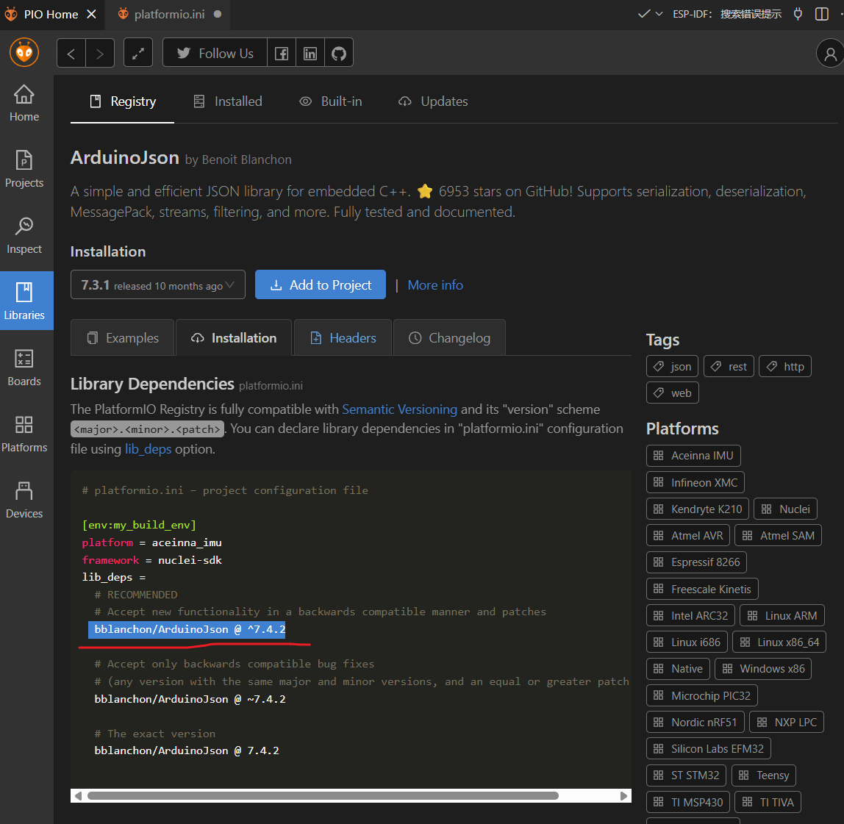Select the Nuclei platform

(786, 509)
